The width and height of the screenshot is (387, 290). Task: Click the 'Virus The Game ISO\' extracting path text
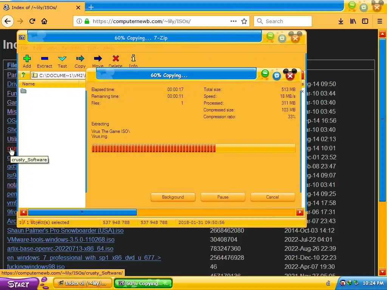(x=111, y=131)
